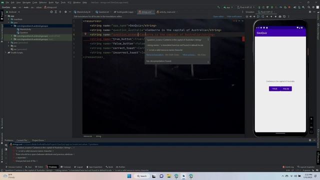Open the Terminal tool window

[65, 167]
